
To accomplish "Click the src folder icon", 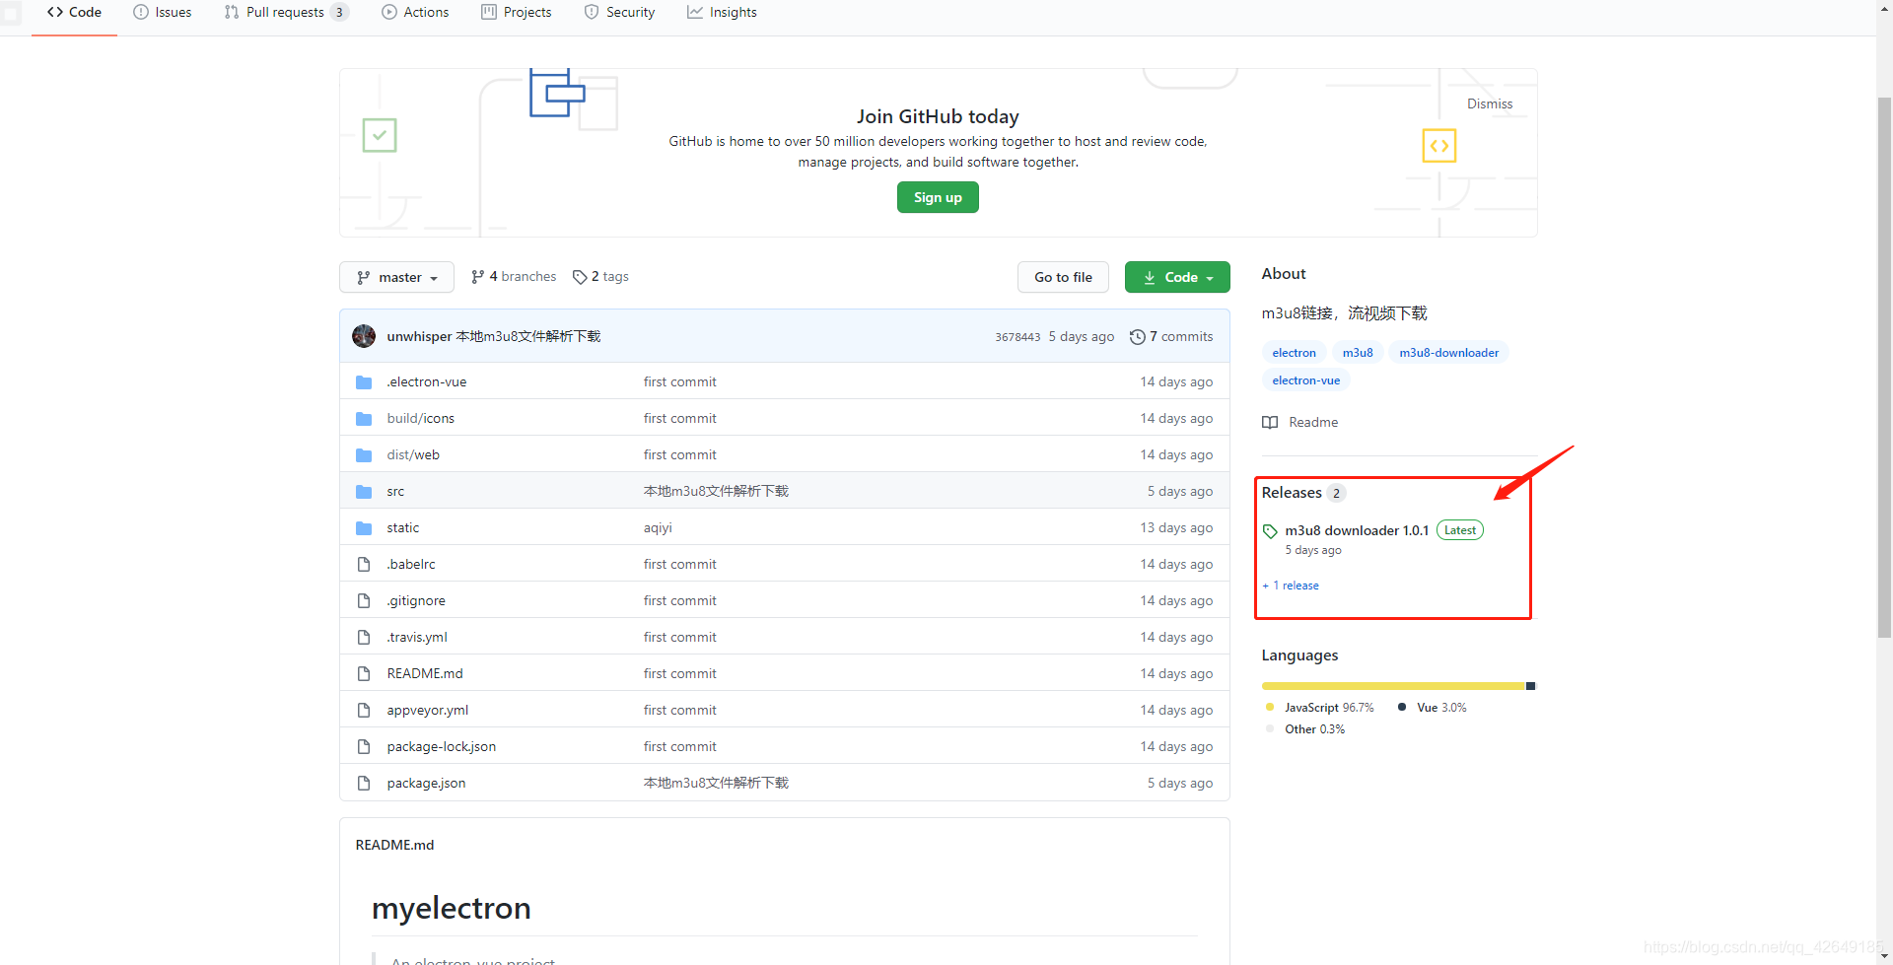I will (364, 491).
